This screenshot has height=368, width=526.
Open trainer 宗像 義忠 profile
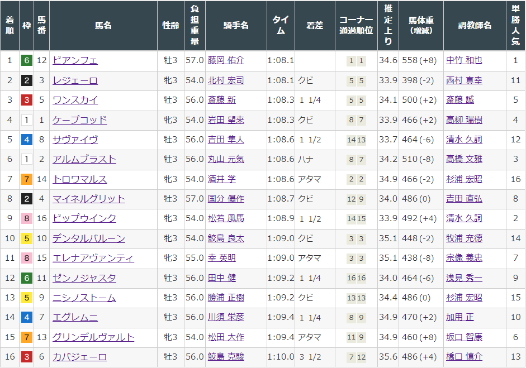464,258
